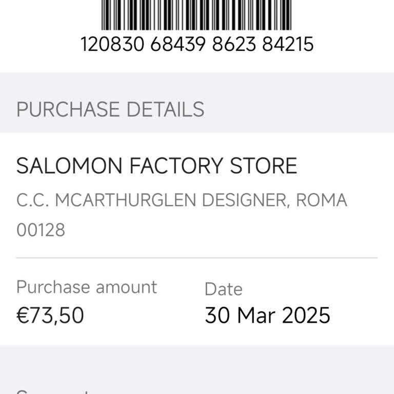This screenshot has width=394, height=394.
Task: Click postal code 00128
Action: (x=41, y=230)
